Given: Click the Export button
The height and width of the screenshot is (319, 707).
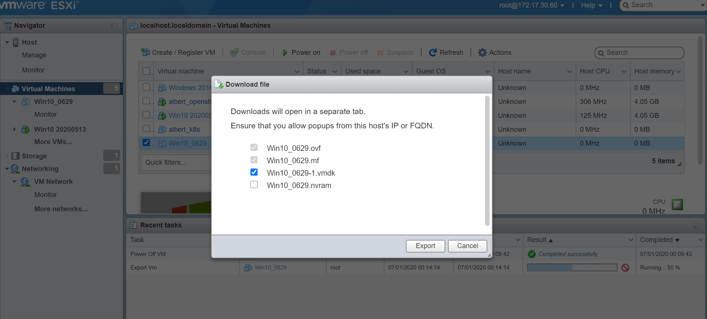Looking at the screenshot, I should pos(425,246).
